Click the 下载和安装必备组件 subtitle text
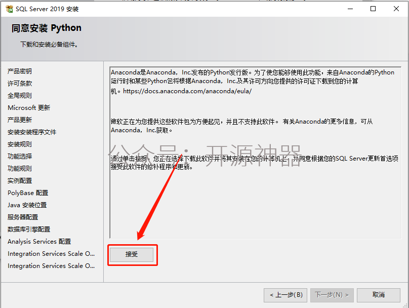 49,45
